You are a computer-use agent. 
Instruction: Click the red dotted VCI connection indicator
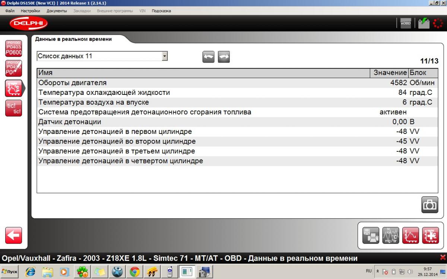point(438,23)
